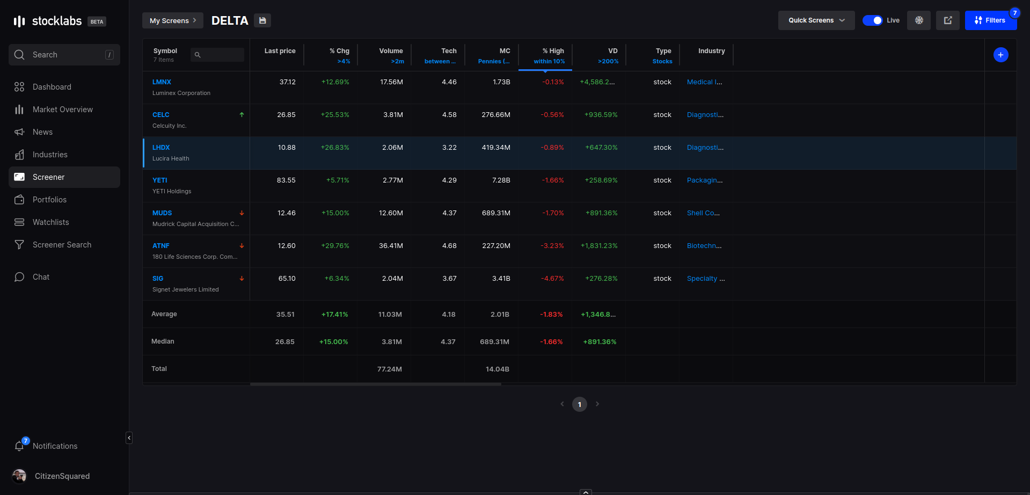Viewport: 1030px width, 495px height.
Task: Open ATNF symbol link
Action: (x=161, y=246)
